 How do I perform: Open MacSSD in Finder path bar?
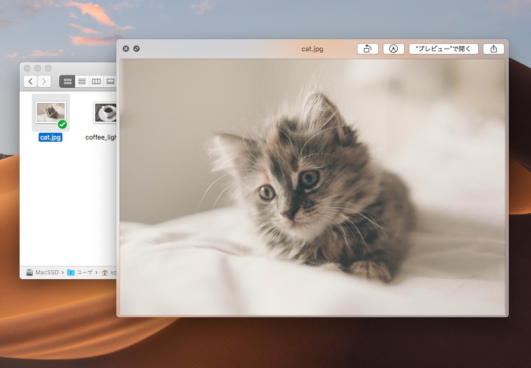click(42, 272)
